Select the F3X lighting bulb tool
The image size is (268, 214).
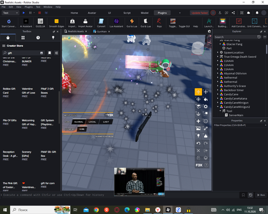point(198,136)
